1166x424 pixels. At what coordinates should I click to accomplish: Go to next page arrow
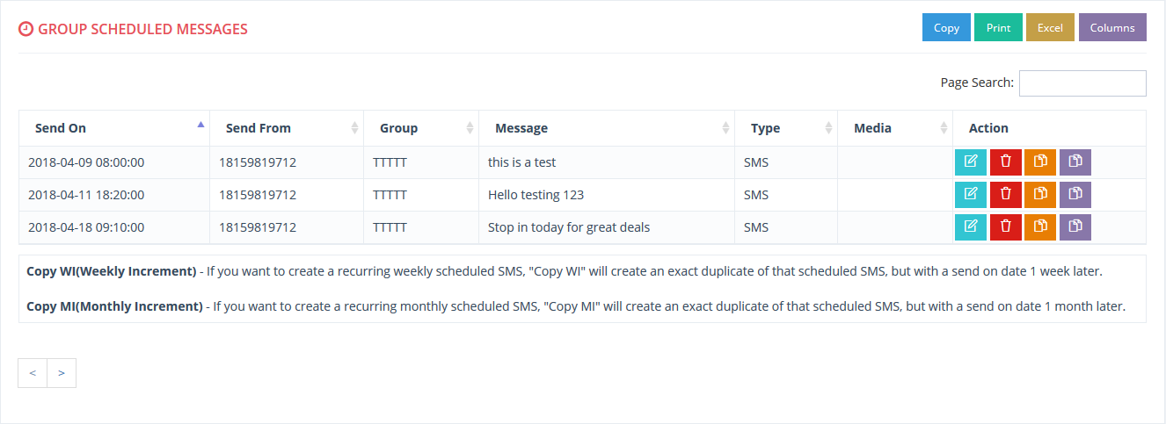pyautogui.click(x=62, y=373)
